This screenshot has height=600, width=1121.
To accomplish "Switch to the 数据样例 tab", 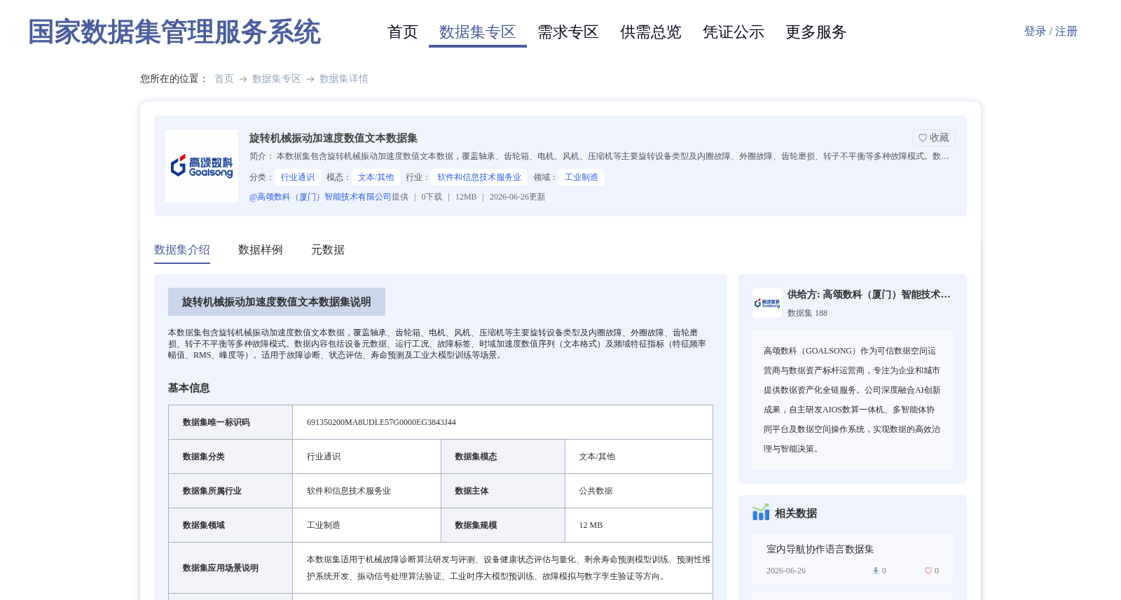I will (x=261, y=250).
